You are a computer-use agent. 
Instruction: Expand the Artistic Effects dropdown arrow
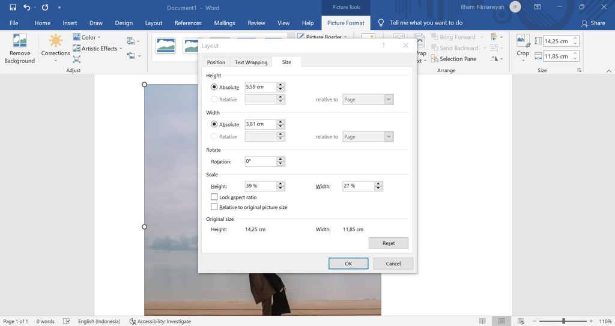pos(121,48)
